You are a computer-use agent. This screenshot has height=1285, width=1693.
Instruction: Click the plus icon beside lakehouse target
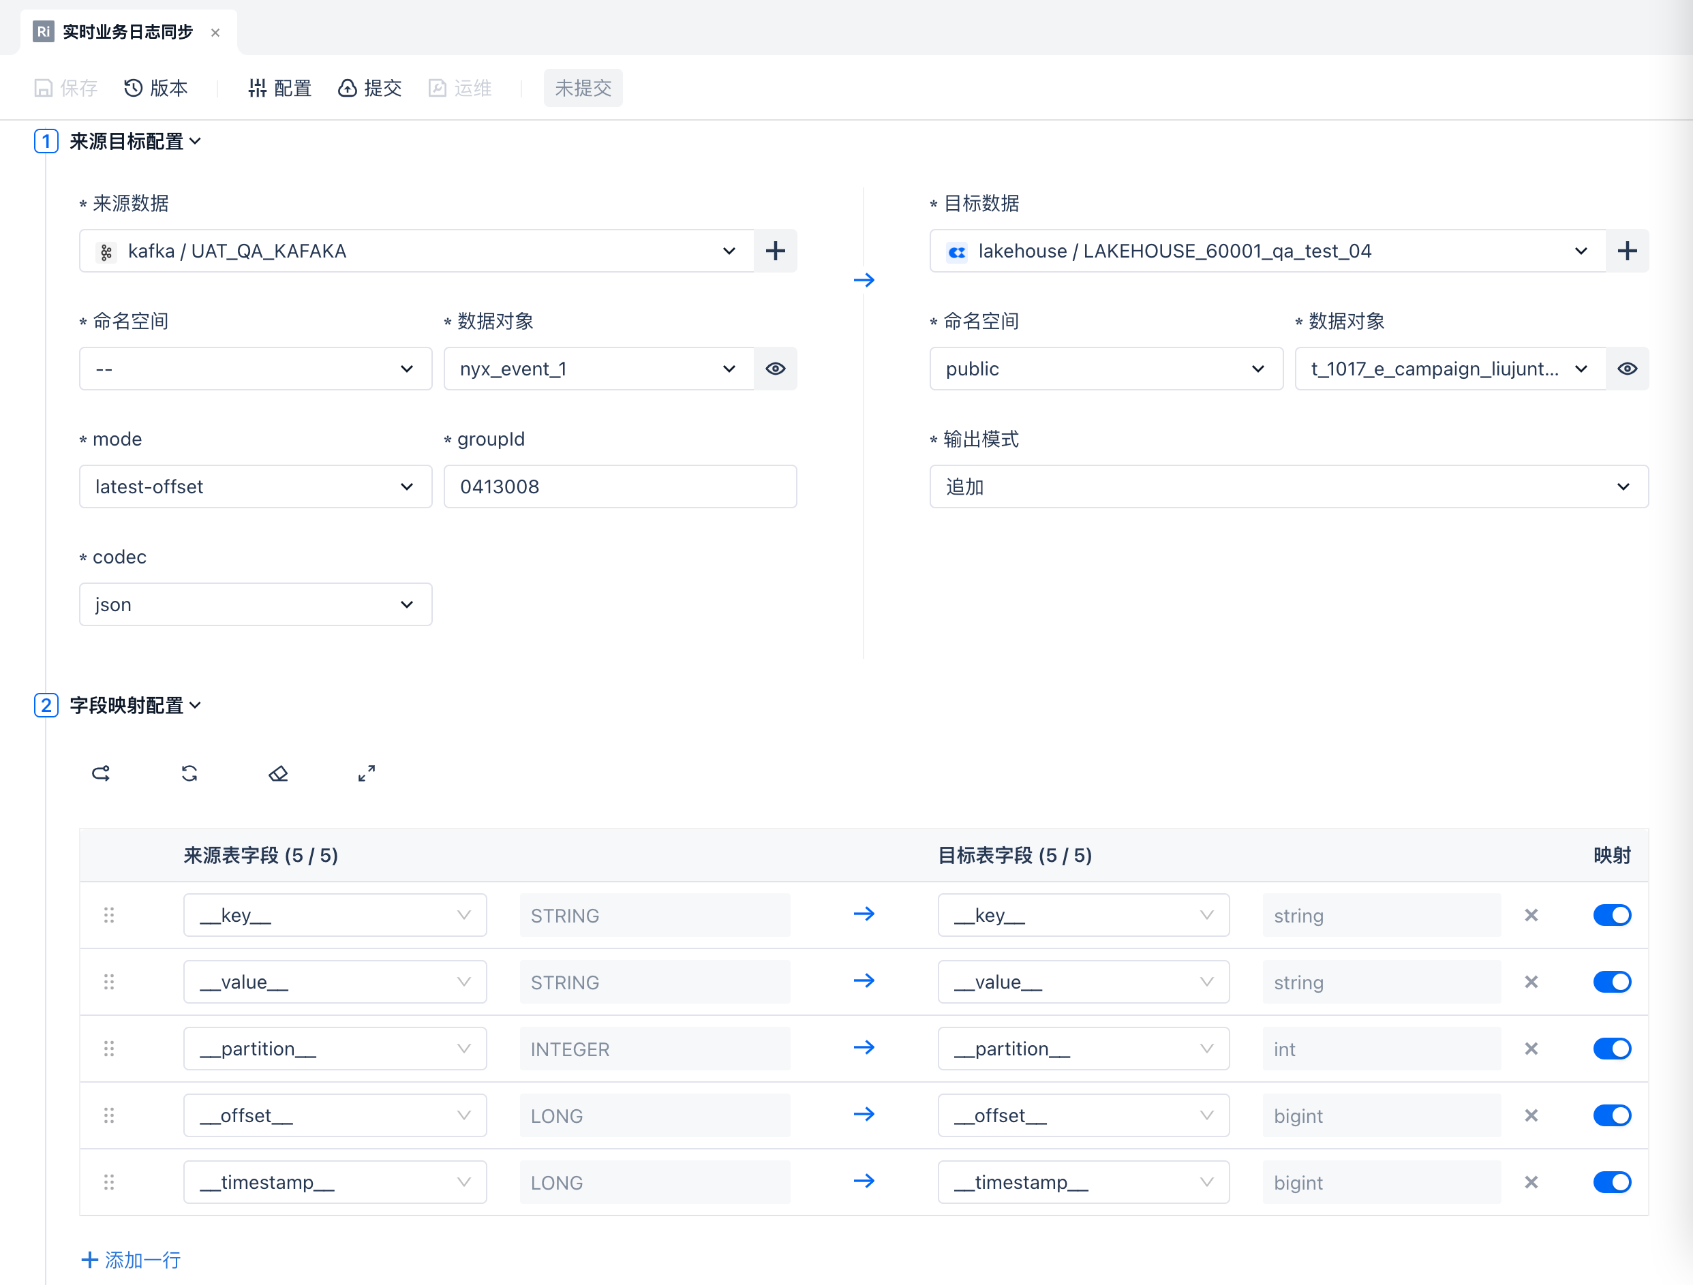coord(1626,251)
